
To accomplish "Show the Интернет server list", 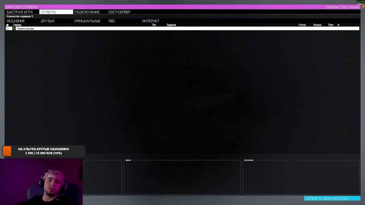I will (x=151, y=21).
